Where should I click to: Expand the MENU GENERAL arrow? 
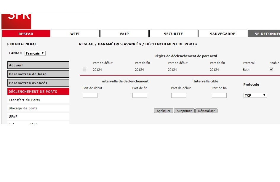click(x=8, y=44)
